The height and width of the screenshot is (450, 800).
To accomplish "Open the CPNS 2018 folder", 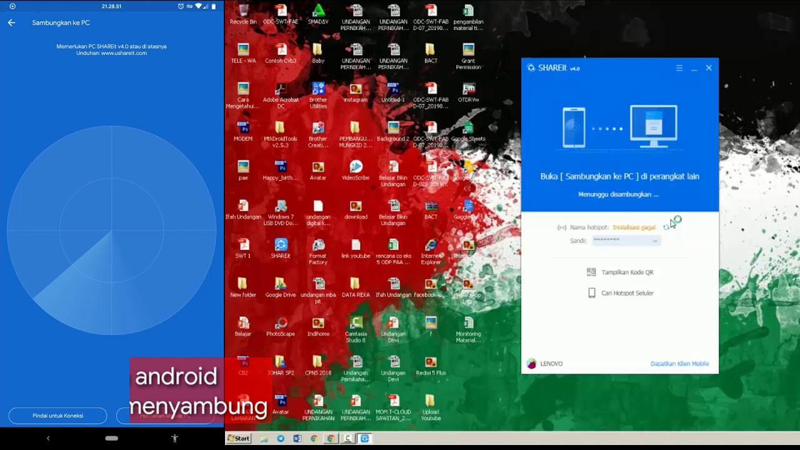I will pos(318,366).
